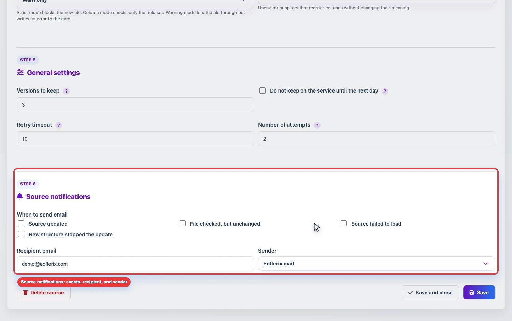The height and width of the screenshot is (321, 512).
Task: Check File checked, but unchanged option
Action: [x=183, y=223]
